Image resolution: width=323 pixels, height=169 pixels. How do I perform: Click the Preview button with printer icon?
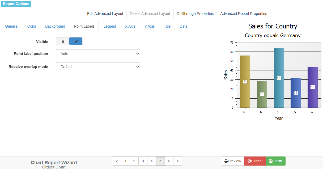pos(232,161)
